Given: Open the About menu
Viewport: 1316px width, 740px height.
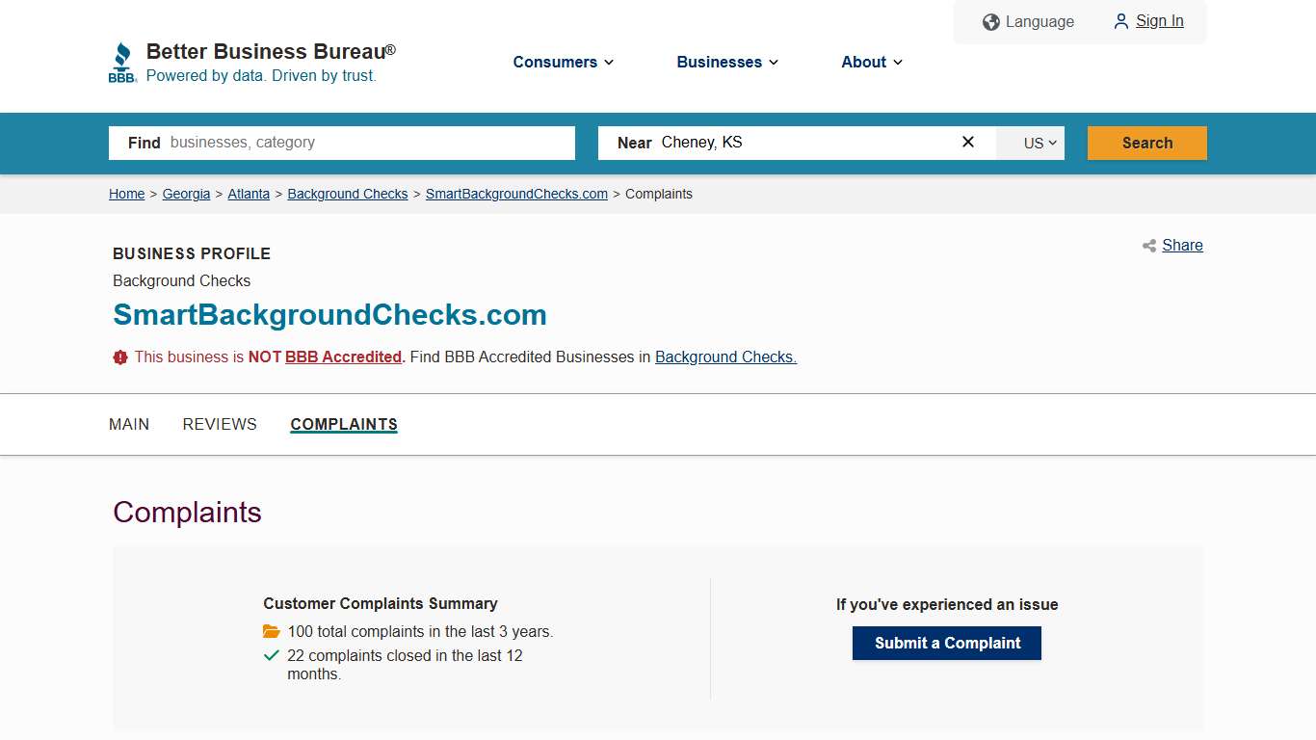Looking at the screenshot, I should tap(870, 62).
